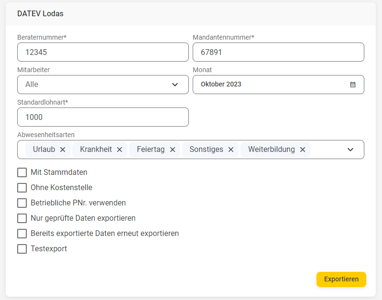382x300 pixels.
Task: Remove the Feiertag chip via its X
Action: click(173, 150)
